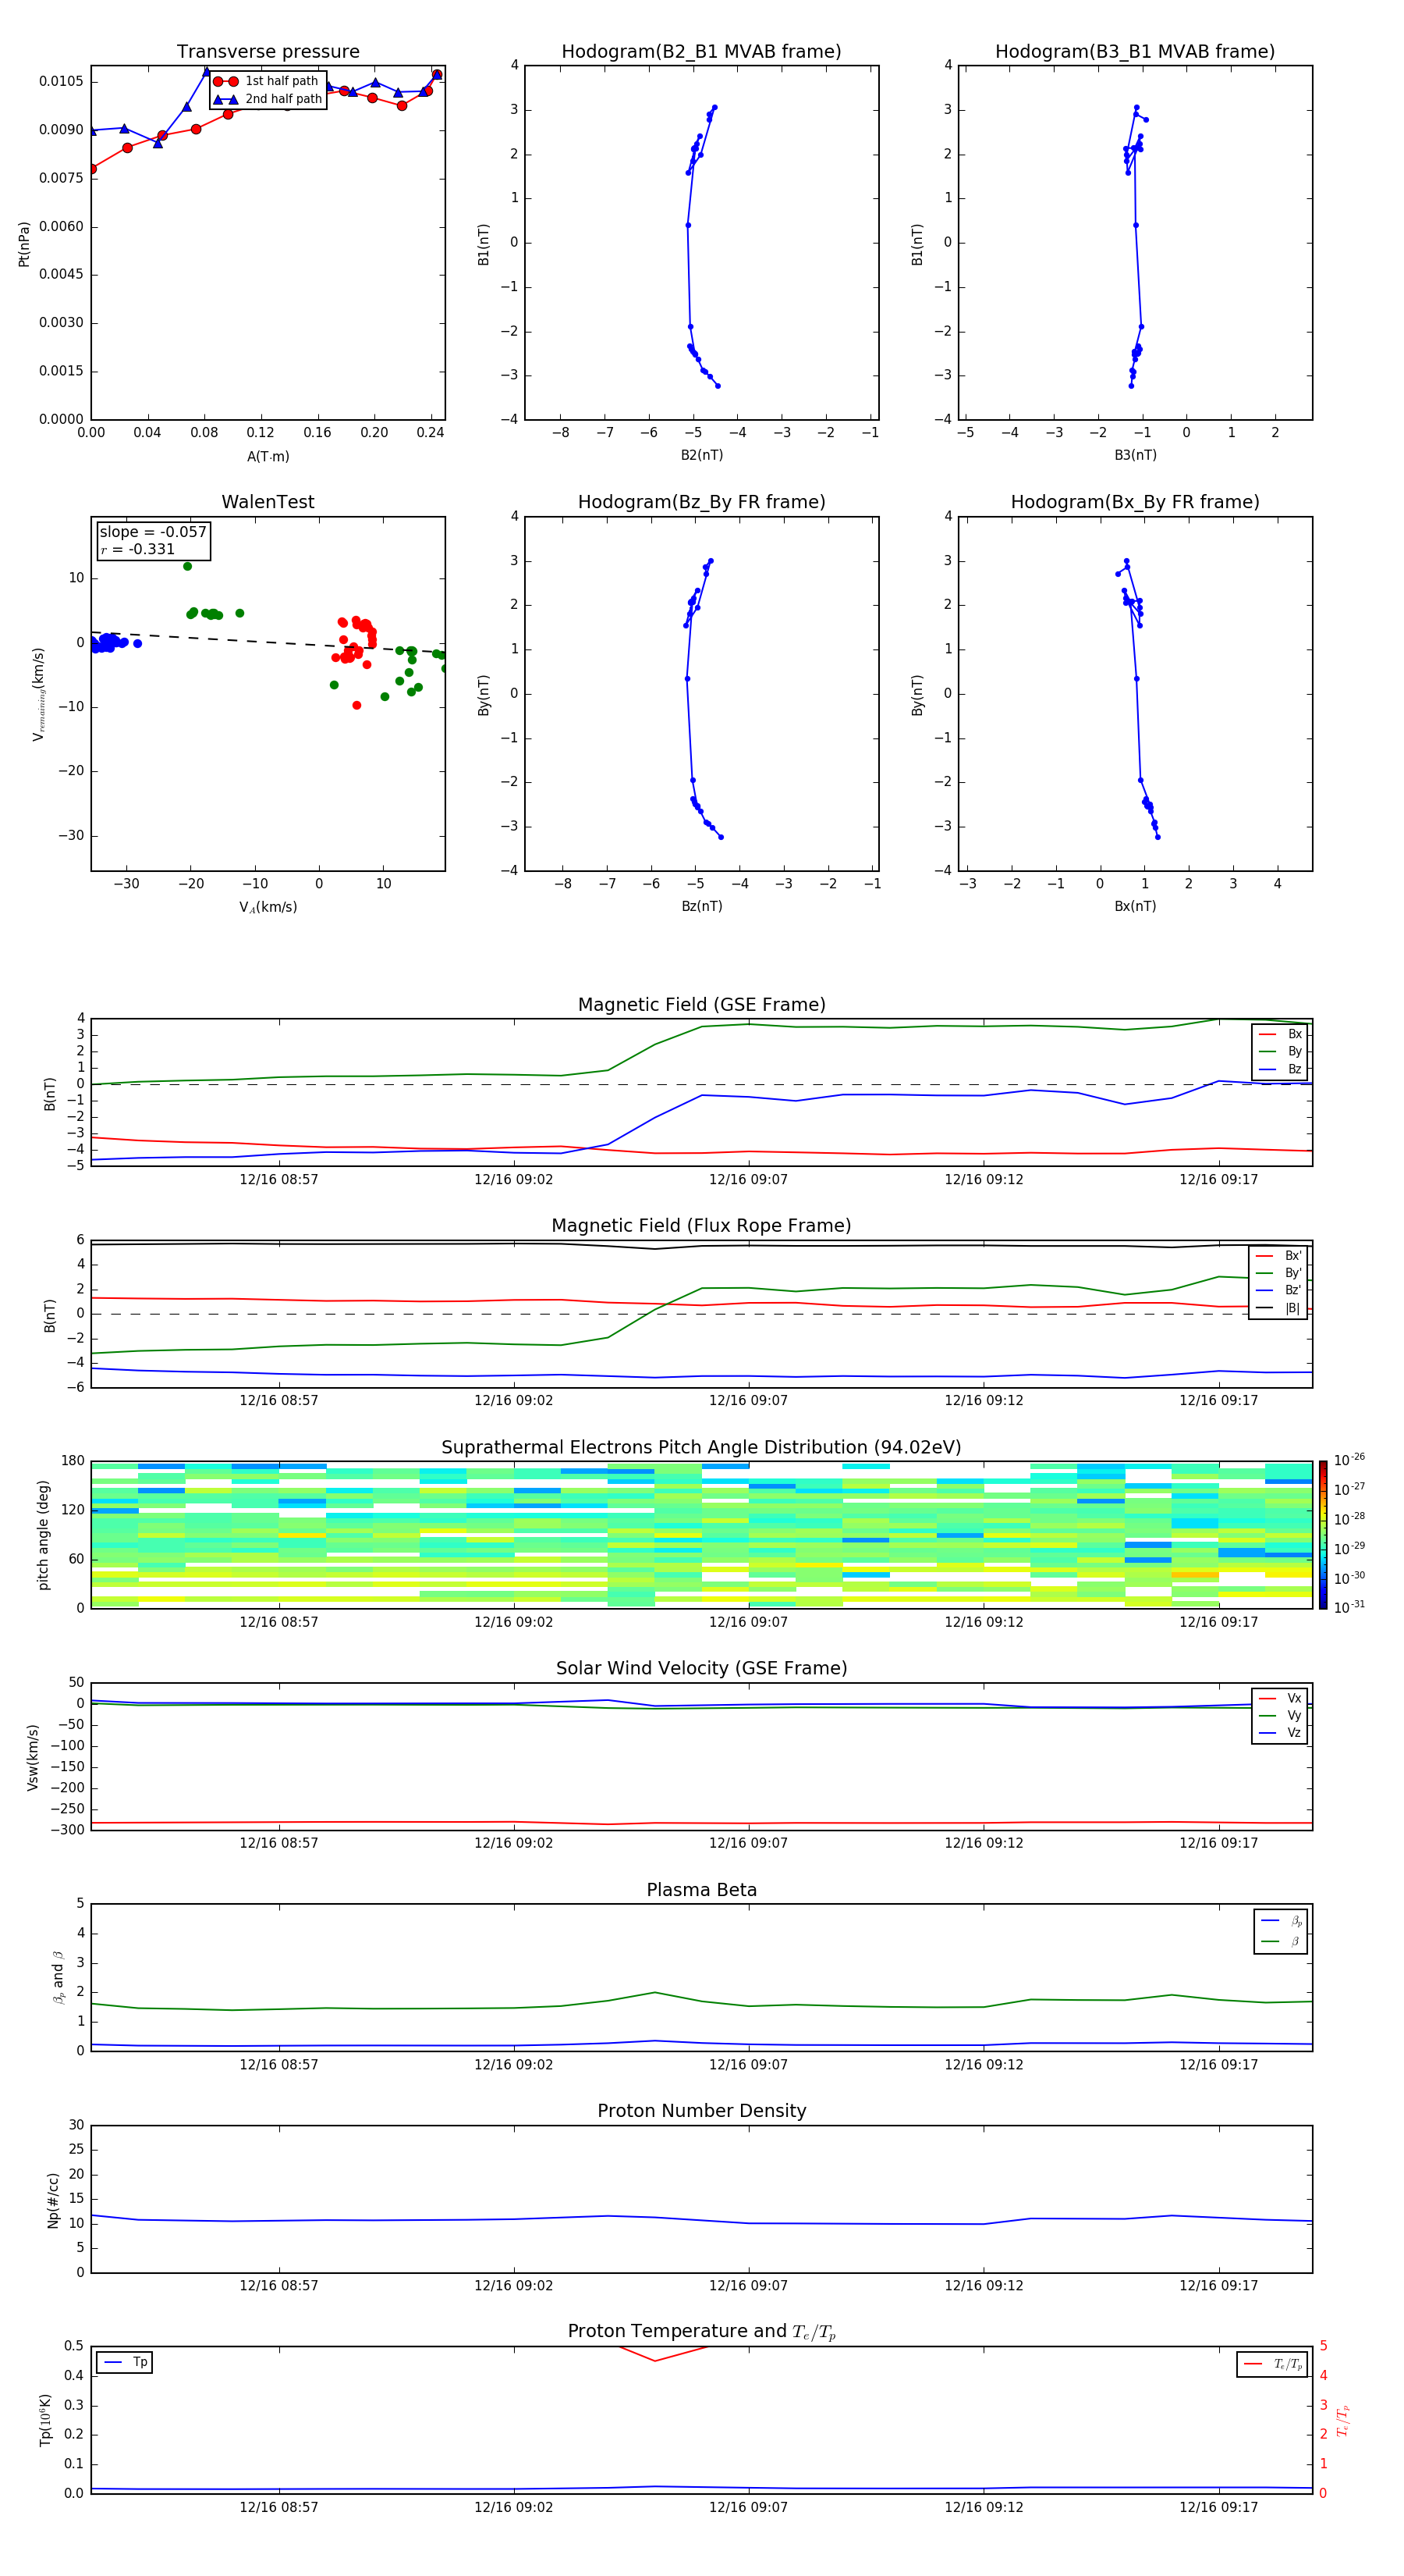Select the Bz entry in GSE field legend
The image size is (1404, 2576).
(1280, 1069)
